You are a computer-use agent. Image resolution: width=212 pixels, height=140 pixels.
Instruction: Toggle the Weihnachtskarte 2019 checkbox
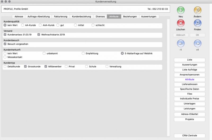39,35
